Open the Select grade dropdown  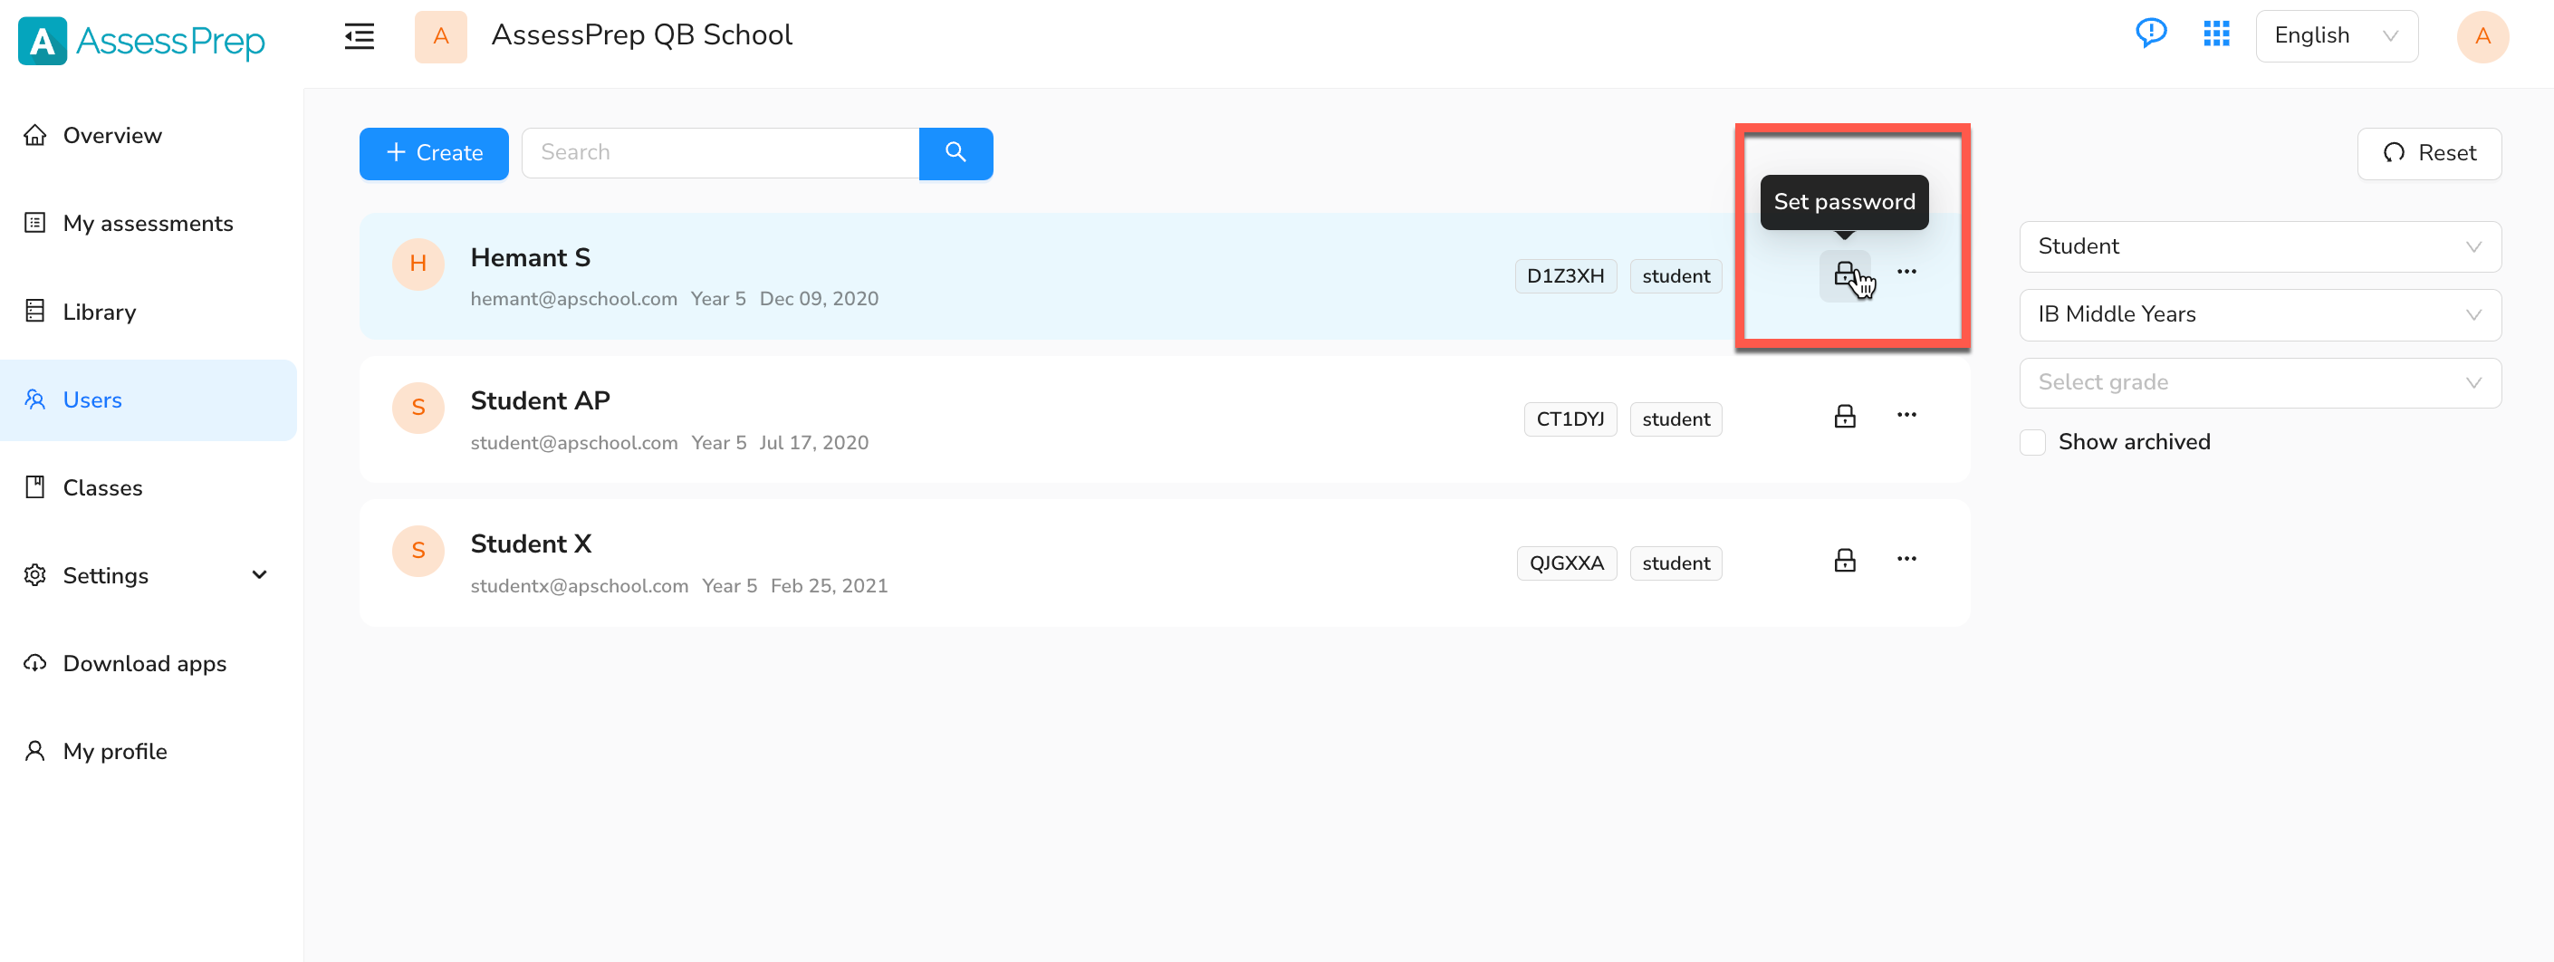point(2260,383)
